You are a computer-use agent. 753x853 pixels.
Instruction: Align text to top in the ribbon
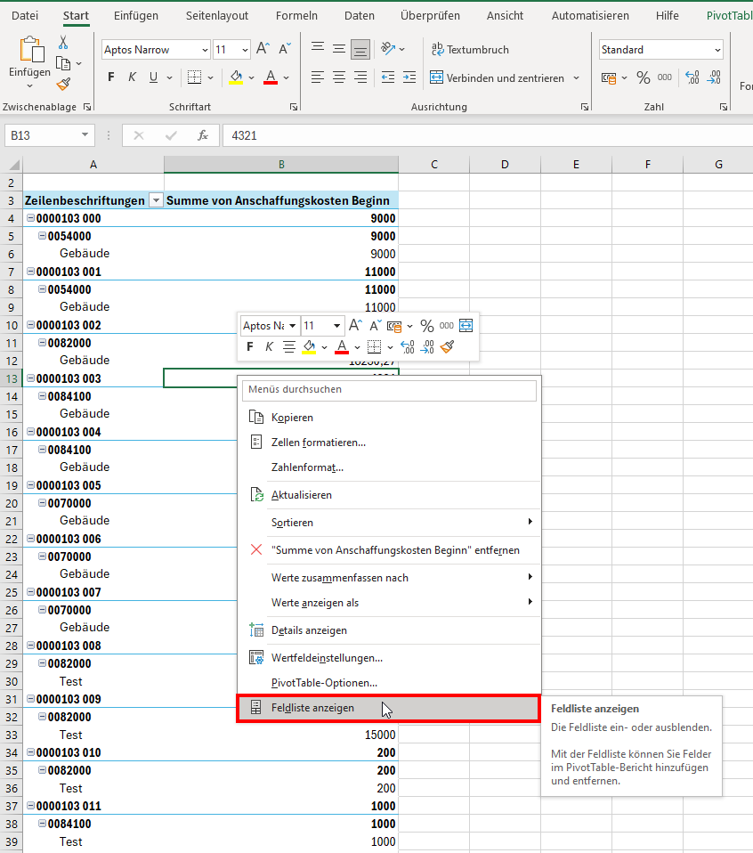[318, 49]
